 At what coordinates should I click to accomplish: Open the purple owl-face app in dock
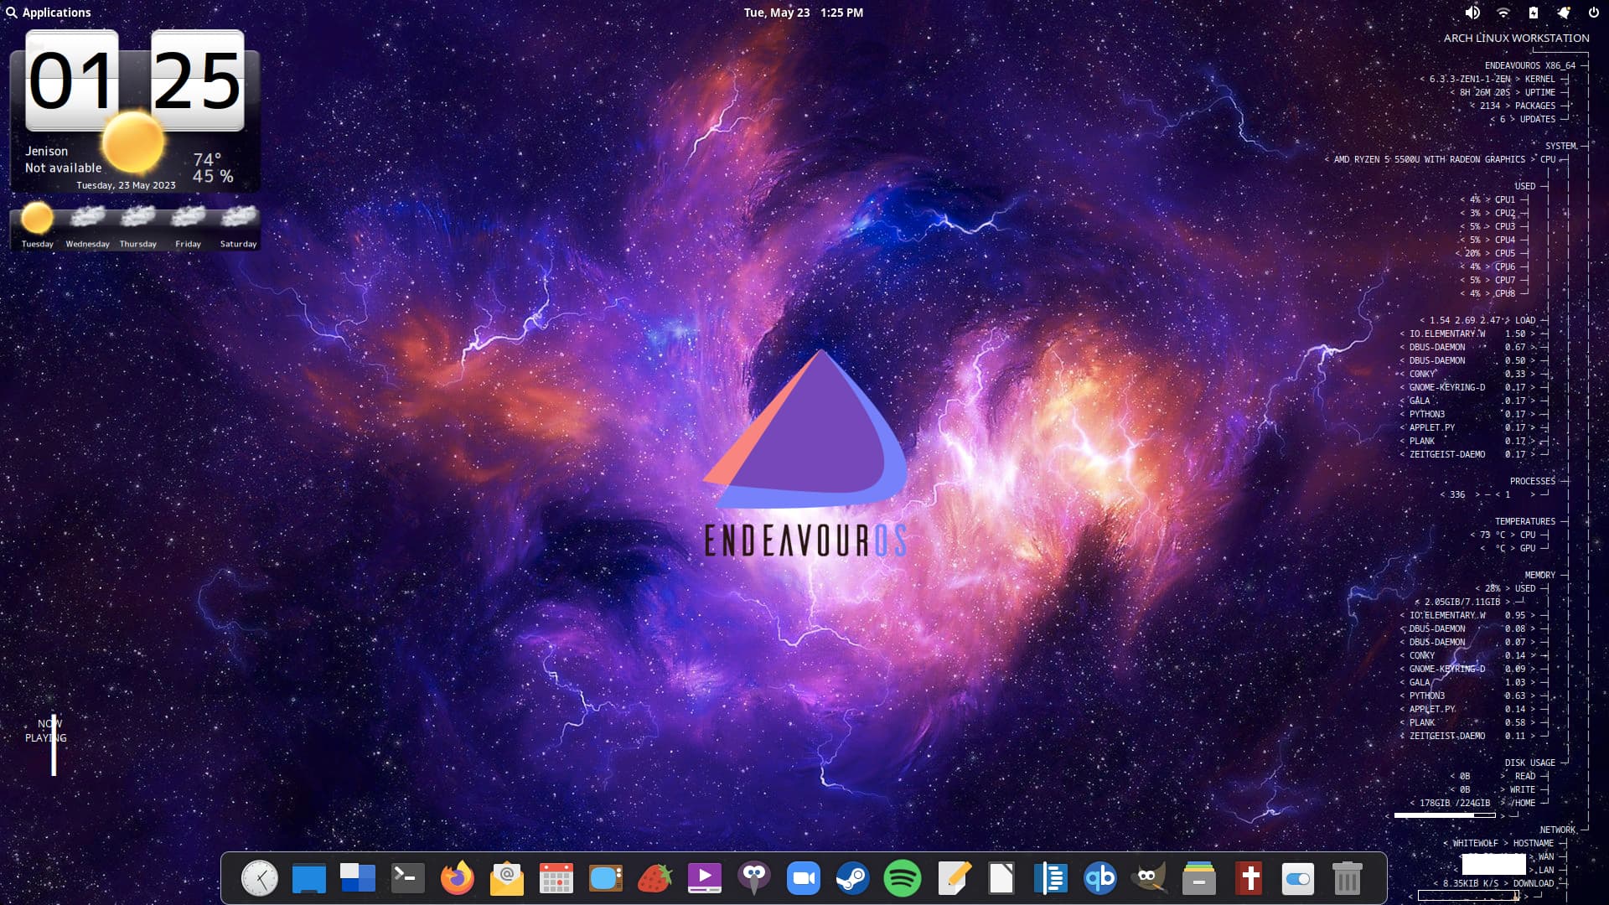click(754, 878)
